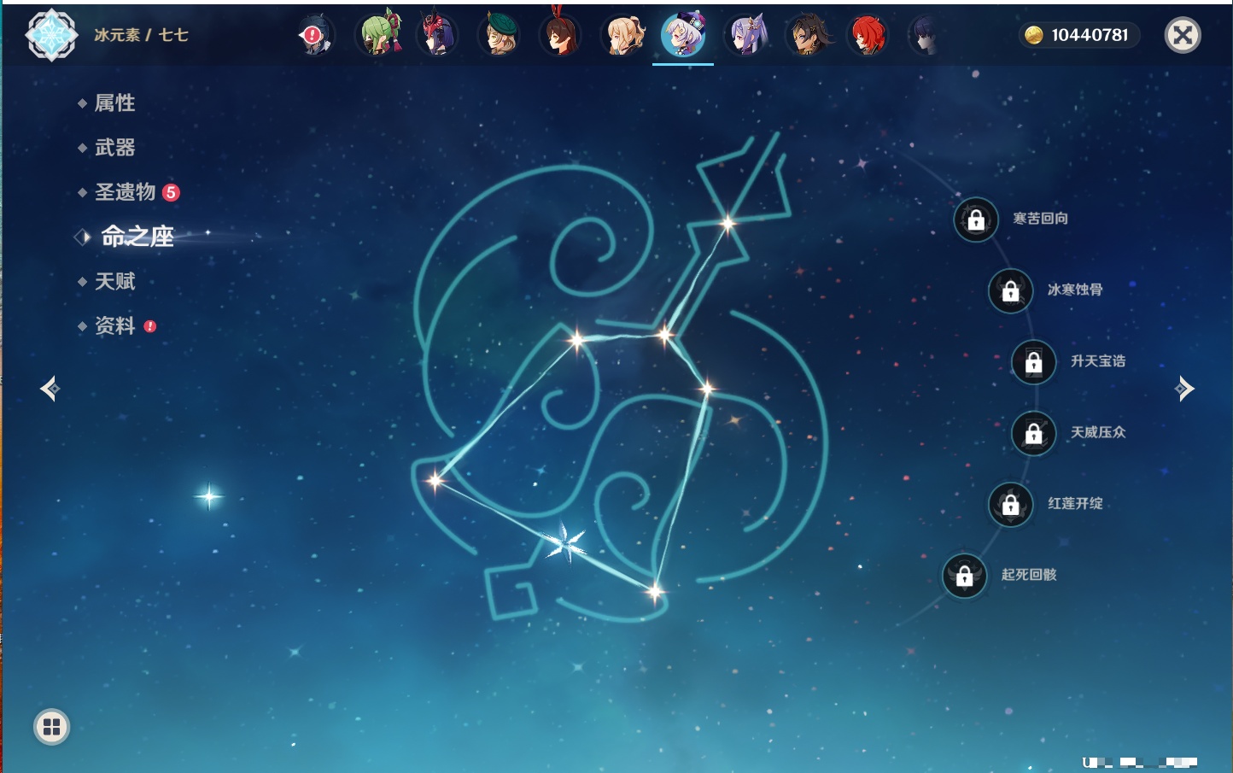1233x773 pixels.
Task: Click the lock icon for 起死回骸
Action: click(964, 576)
